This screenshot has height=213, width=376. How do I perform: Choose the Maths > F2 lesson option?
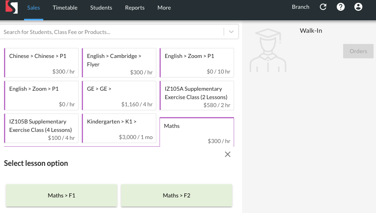[176, 195]
